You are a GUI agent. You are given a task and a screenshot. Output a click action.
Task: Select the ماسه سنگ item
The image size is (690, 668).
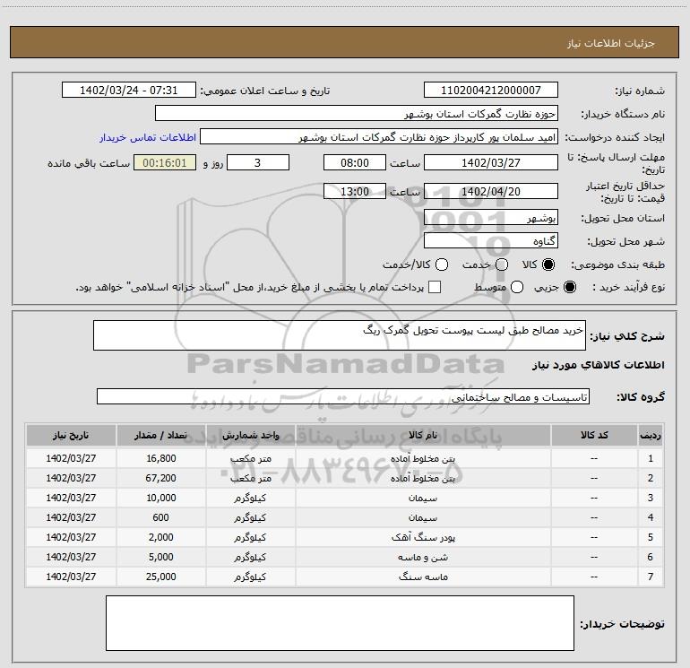tap(423, 577)
